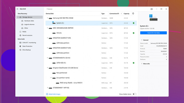The width and height of the screenshot is (184, 103).
Task: Open the Logical volumes sidebar item
Action: [x=29, y=24]
